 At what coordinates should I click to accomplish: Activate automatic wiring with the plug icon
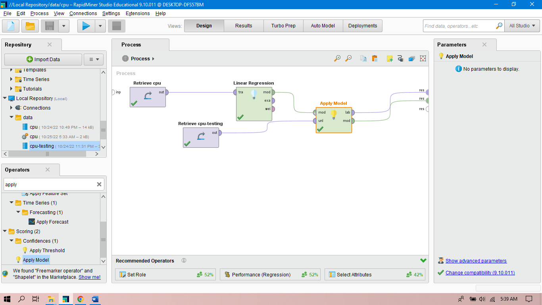pos(400,58)
